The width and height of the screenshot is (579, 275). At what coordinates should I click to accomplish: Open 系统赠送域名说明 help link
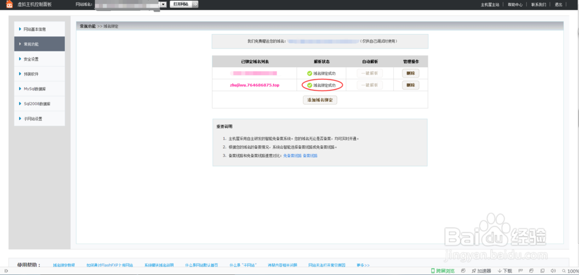click(159, 265)
